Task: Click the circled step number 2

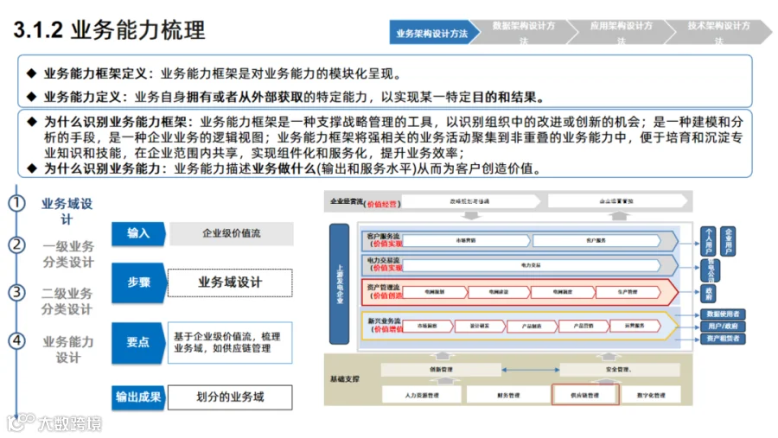Action: (x=17, y=245)
